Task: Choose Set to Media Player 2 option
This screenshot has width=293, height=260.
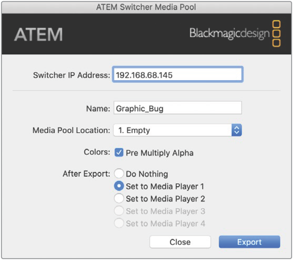Action: [119, 199]
